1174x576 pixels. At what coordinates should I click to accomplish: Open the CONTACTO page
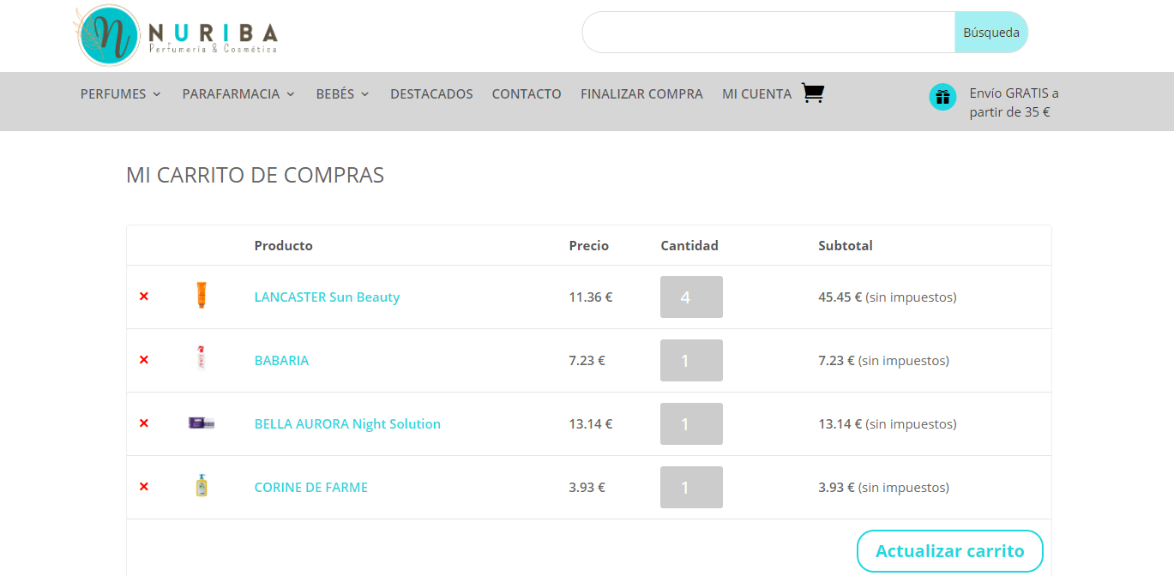pyautogui.click(x=527, y=94)
